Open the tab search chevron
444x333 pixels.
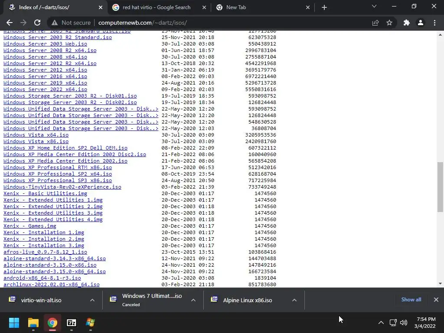pyautogui.click(x=374, y=6)
